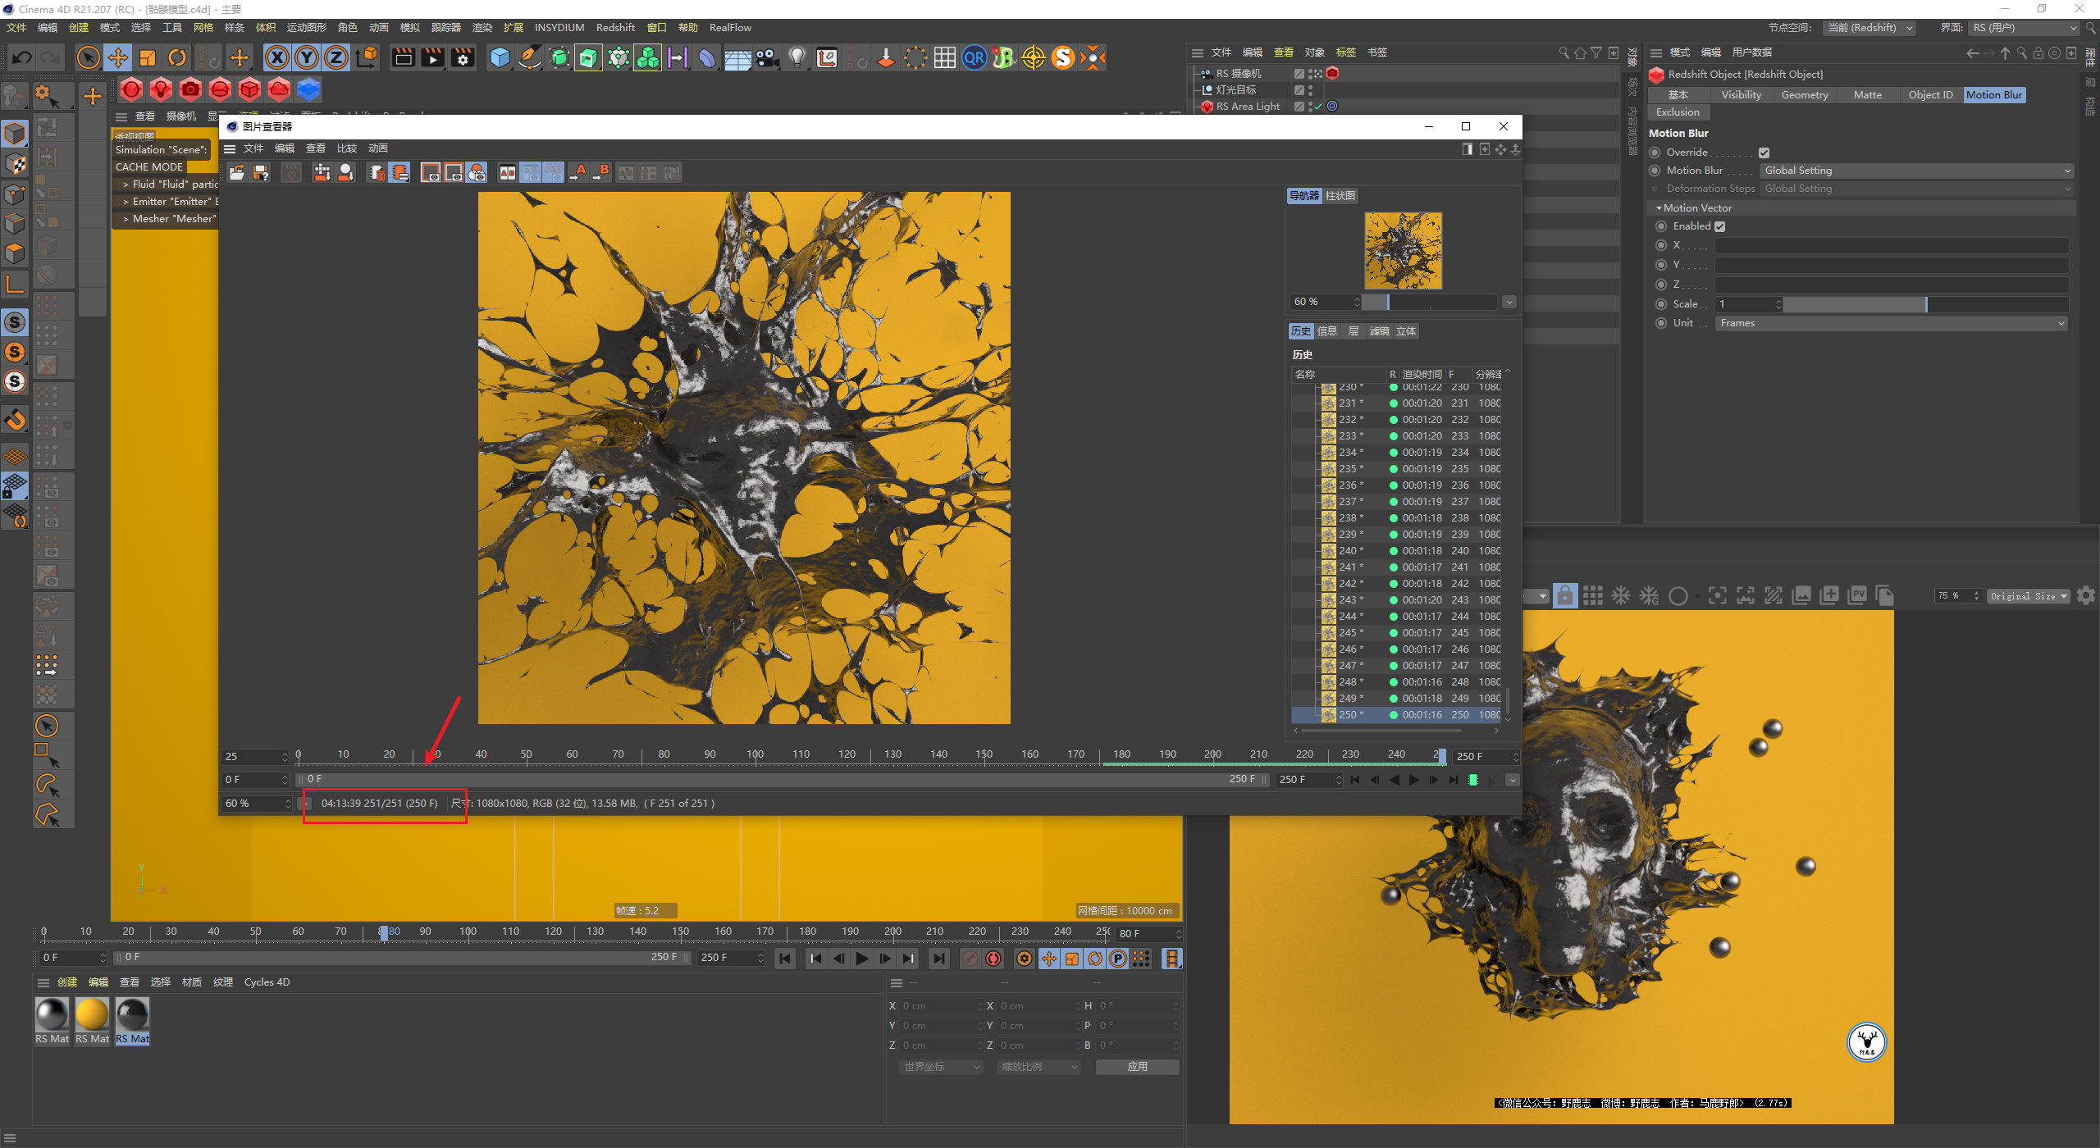Toggle Z axis lock button
The height and width of the screenshot is (1148, 2100).
(x=336, y=57)
